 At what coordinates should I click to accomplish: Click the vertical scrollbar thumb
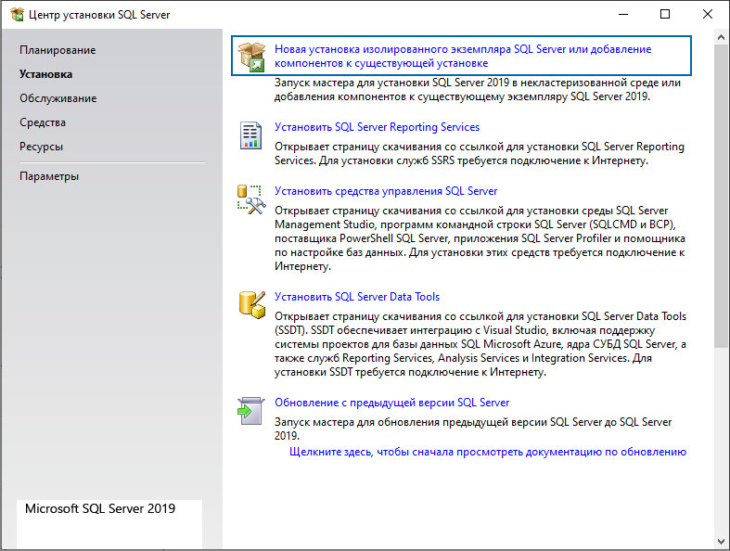722,196
